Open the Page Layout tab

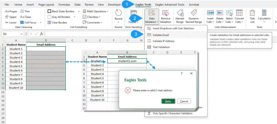pyautogui.click(x=46, y=5)
